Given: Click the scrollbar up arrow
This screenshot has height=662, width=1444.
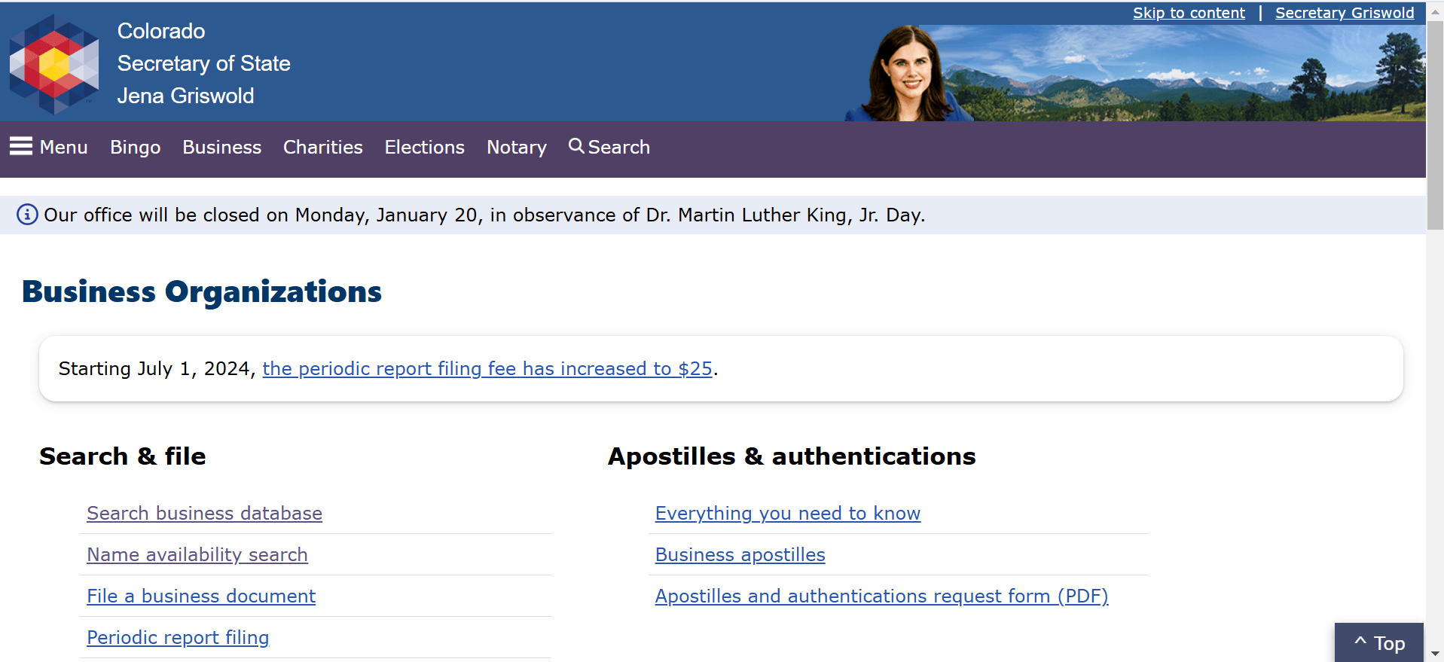Looking at the screenshot, I should click(1435, 13).
